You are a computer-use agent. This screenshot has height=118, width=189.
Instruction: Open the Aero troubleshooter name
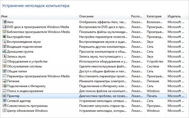[10, 22]
